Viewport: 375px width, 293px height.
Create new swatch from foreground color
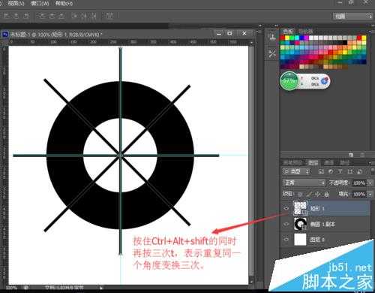351,155
